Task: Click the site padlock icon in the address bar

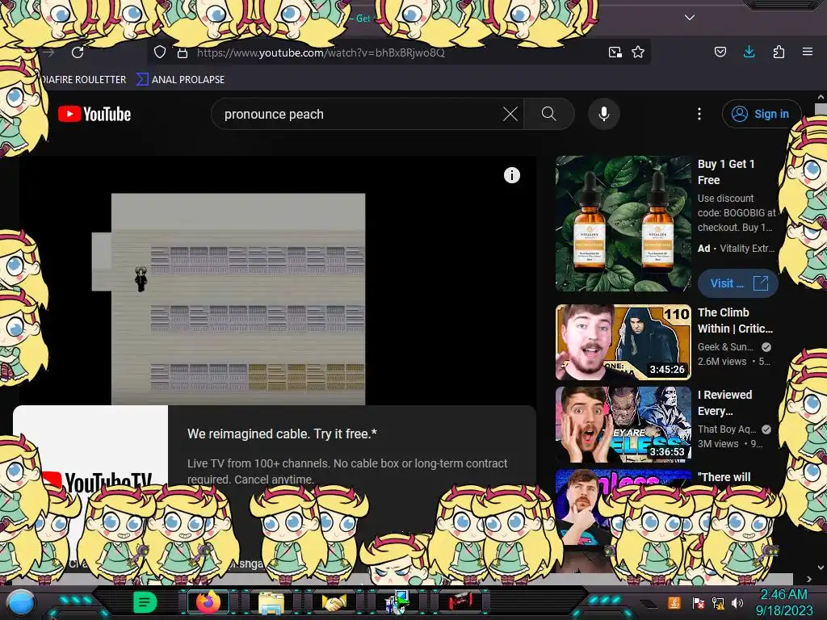Action: 183,52
